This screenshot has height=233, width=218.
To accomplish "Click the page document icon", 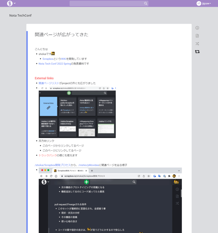I will coord(197,36).
